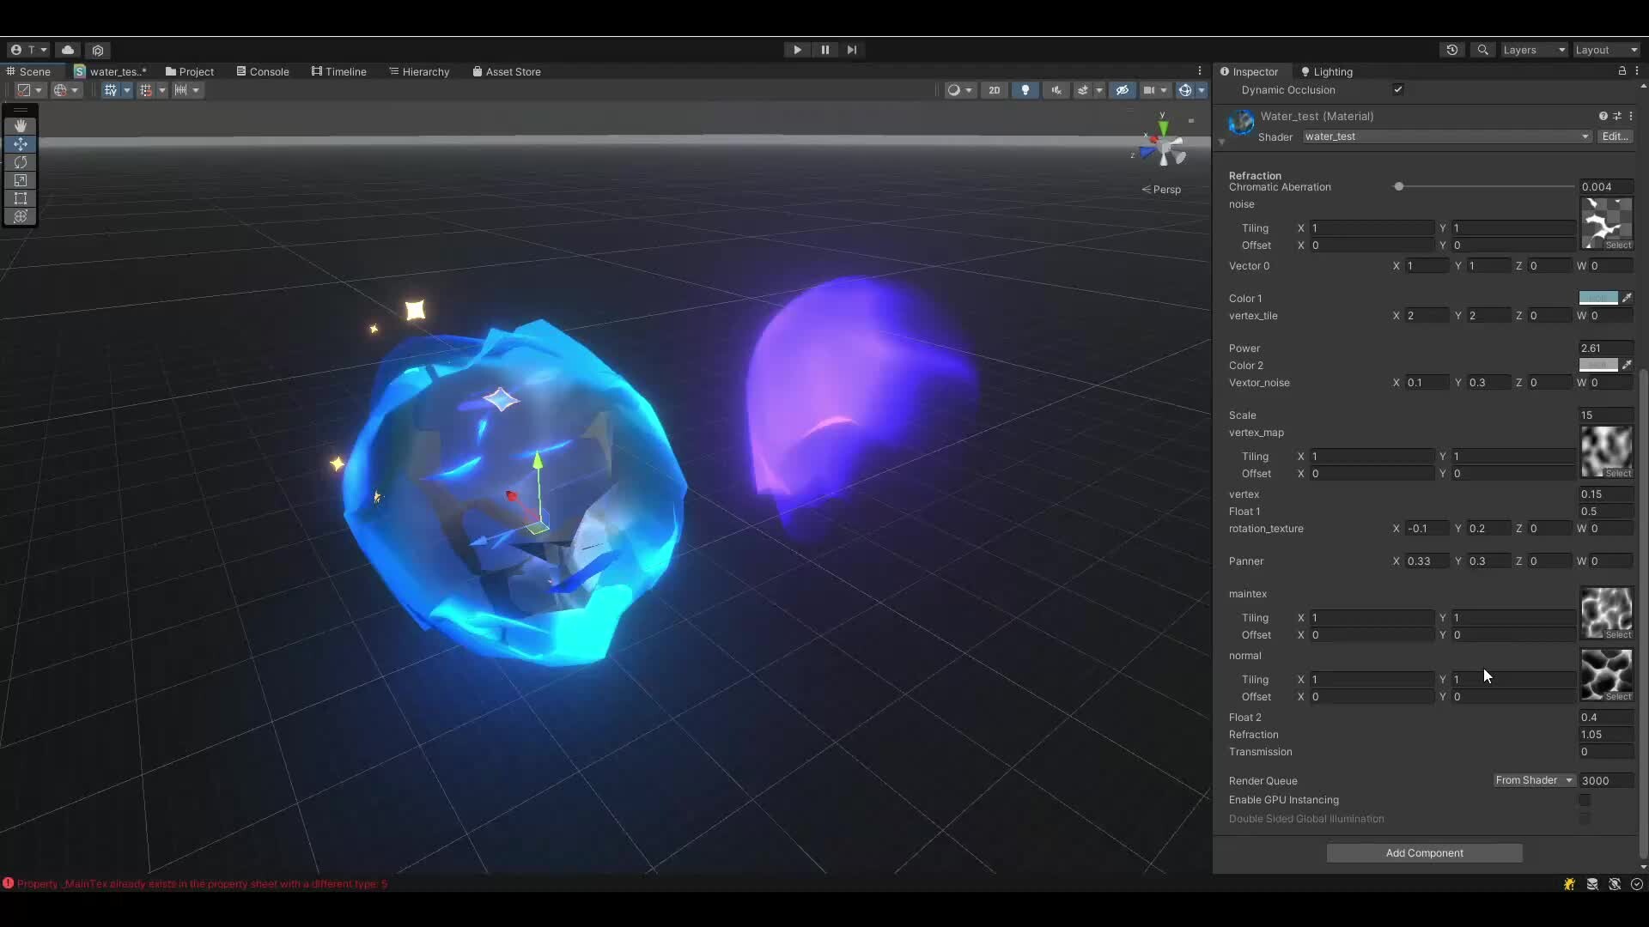Select the Scale tool

(x=20, y=180)
